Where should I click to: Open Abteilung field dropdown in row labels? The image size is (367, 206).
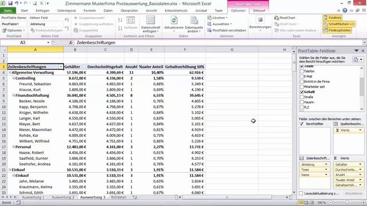click(326, 164)
